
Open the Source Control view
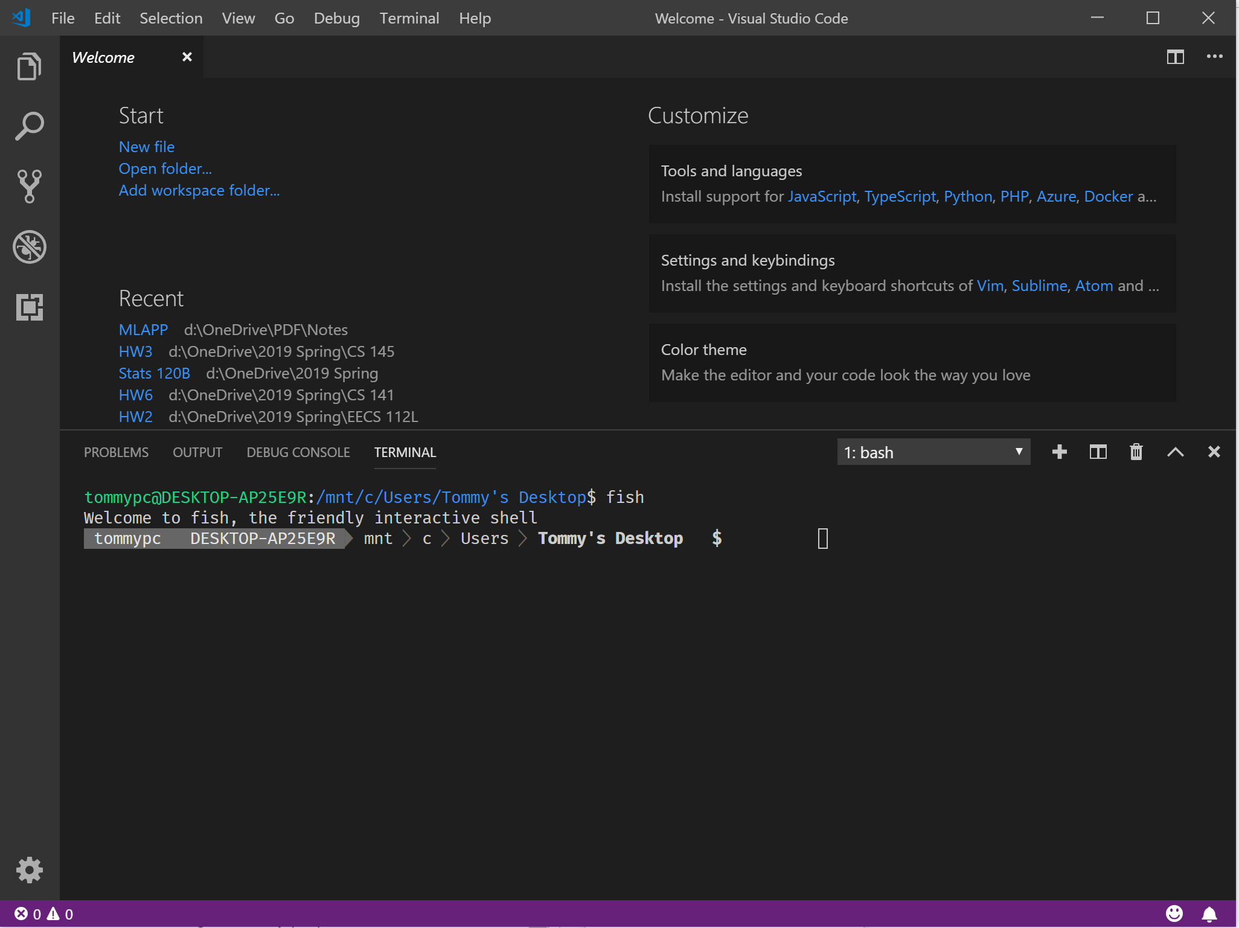(28, 186)
